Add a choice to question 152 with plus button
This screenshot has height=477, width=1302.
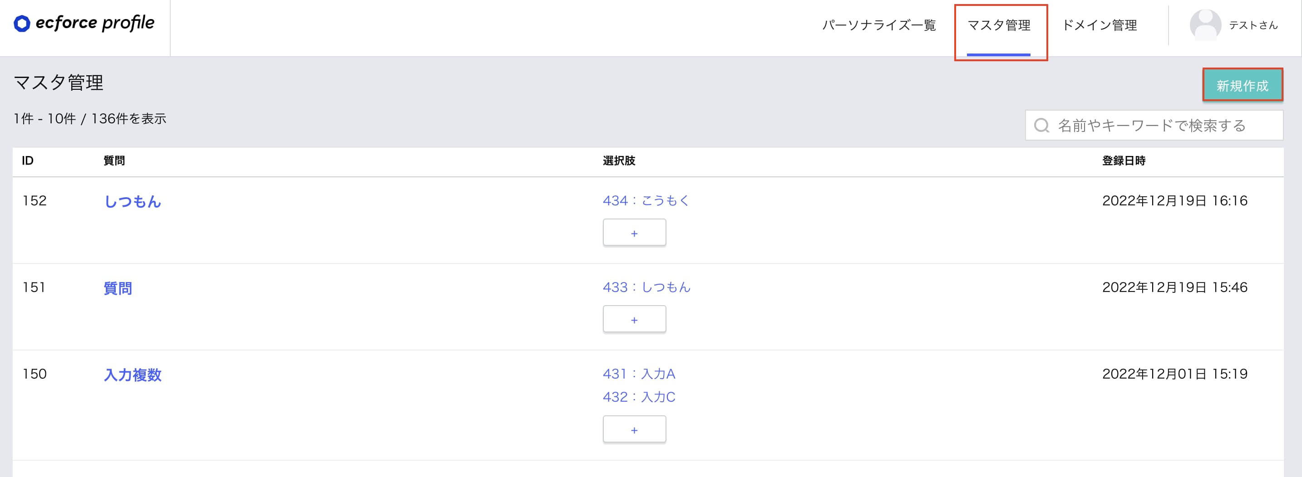tap(634, 233)
